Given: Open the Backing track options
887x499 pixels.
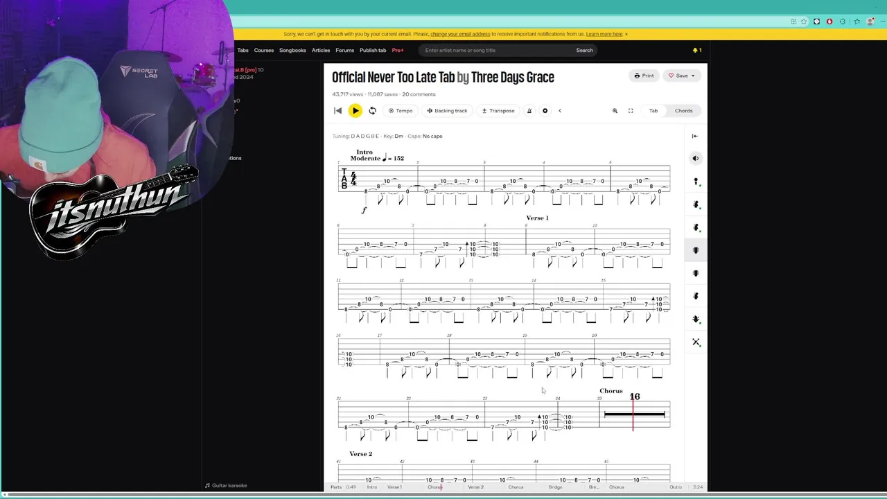Looking at the screenshot, I should [447, 111].
